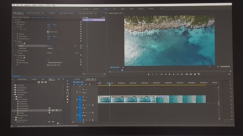Screen dimensions: 243x136
Task: Click Mark Out in Program monitor
Action: pyautogui.click(x=156, y=74)
